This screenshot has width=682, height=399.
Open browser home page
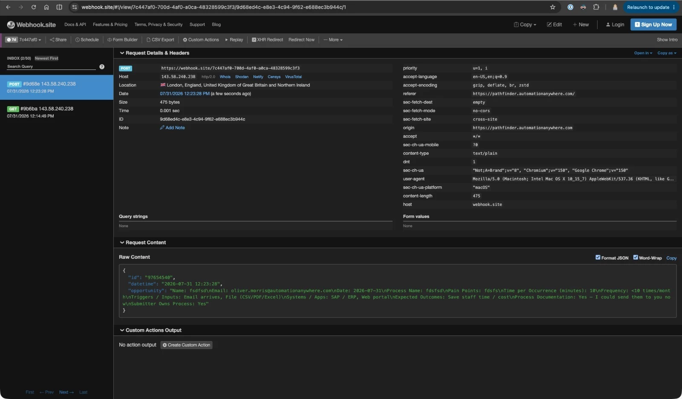(46, 7)
